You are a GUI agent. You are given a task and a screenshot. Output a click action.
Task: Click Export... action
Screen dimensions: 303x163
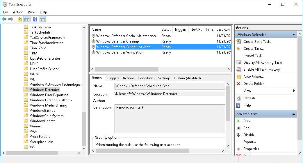click(x=250, y=142)
